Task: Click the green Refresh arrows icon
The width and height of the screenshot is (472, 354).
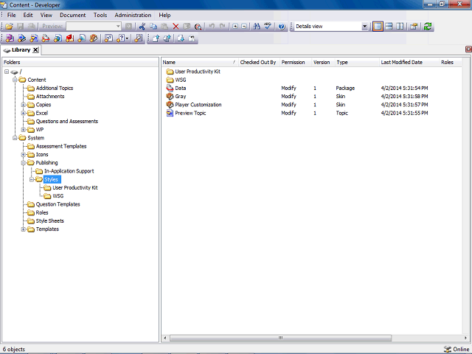Action: [428, 27]
